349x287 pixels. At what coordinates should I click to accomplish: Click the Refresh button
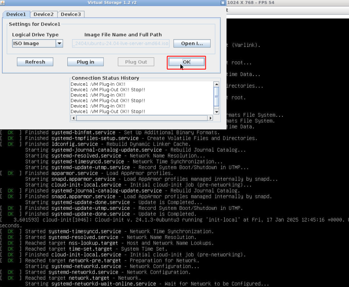click(35, 62)
